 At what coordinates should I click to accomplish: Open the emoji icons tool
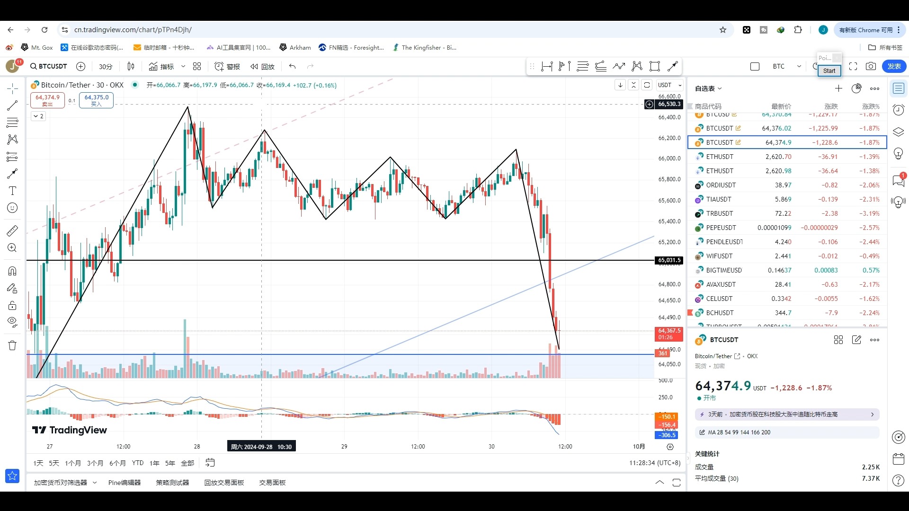(12, 208)
